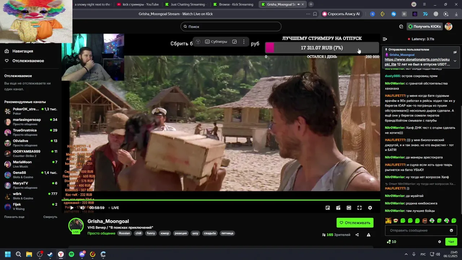Open picture-in-picture mini player icon
Viewport: 462px width, 260px height.
328,208
